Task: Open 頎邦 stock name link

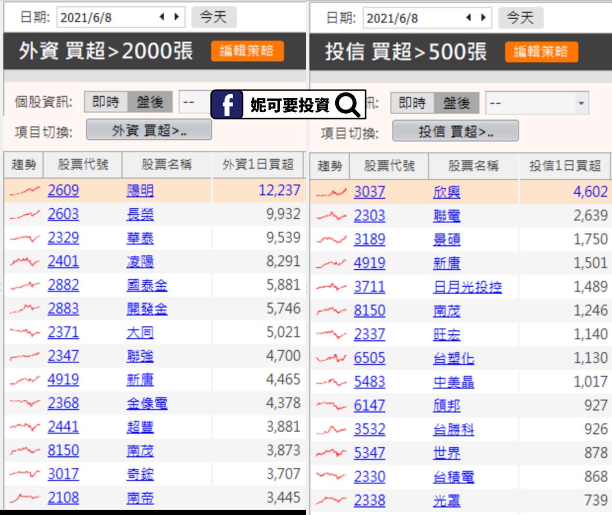Action: pos(446,406)
